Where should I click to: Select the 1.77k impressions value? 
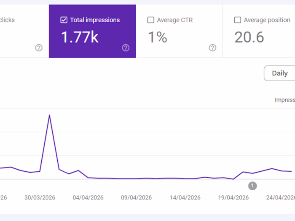80,37
